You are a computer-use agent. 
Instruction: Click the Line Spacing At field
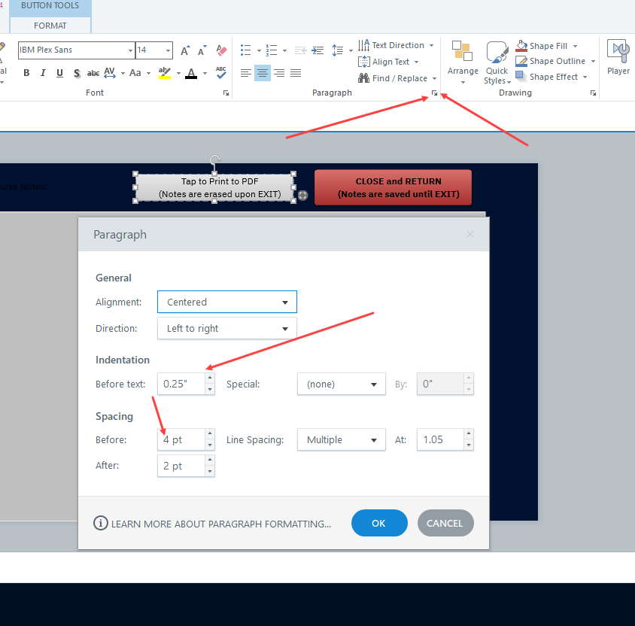(x=440, y=439)
